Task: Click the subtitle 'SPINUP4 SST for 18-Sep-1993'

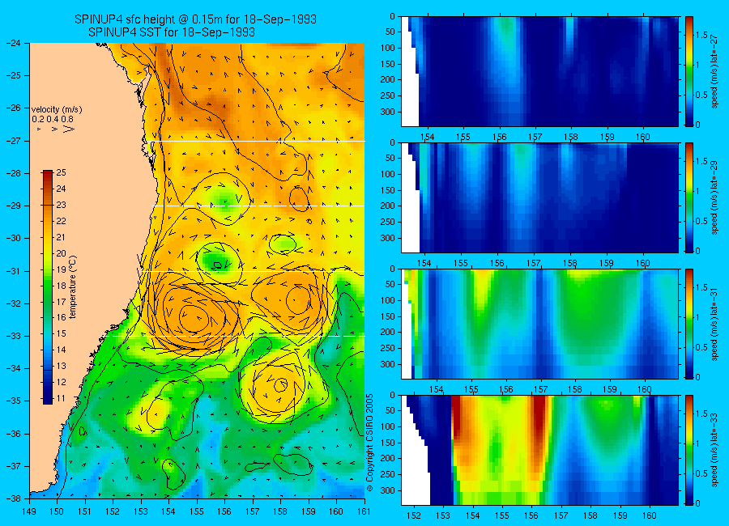Action: click(172, 32)
